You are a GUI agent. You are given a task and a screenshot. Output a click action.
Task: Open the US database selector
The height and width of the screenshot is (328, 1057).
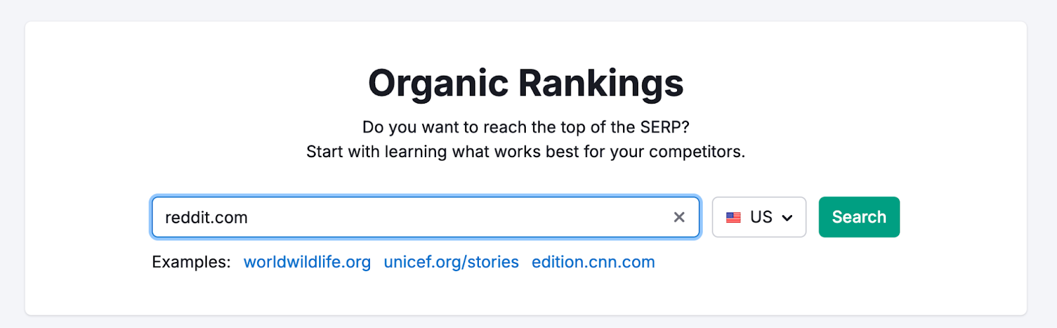click(758, 217)
